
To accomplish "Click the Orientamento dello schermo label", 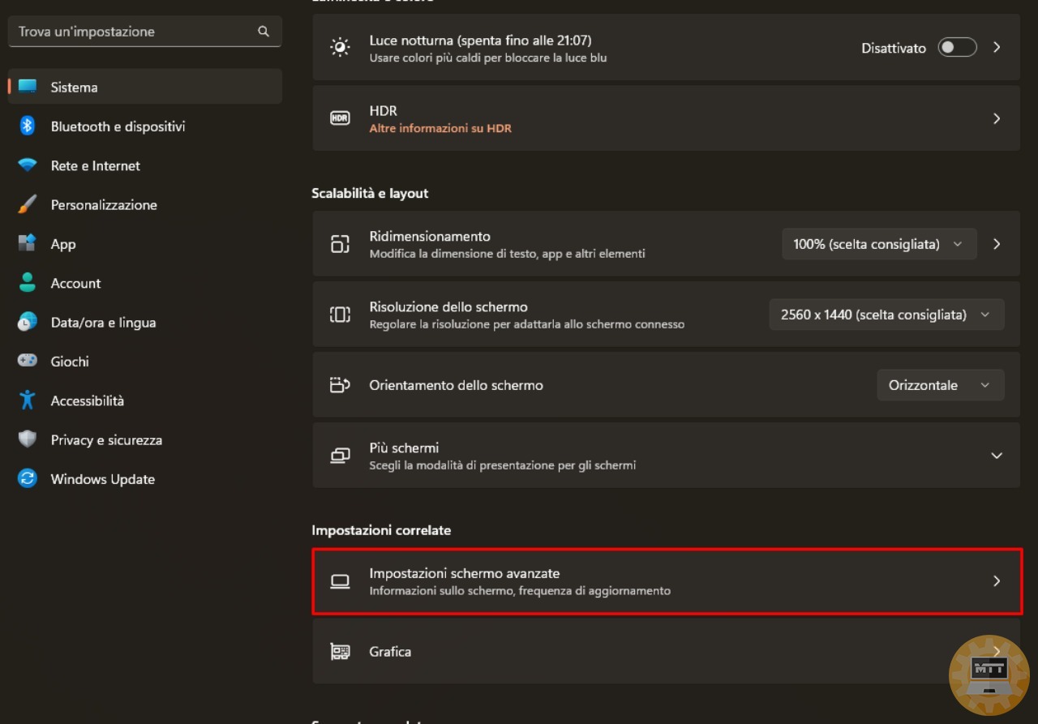I will coord(457,385).
